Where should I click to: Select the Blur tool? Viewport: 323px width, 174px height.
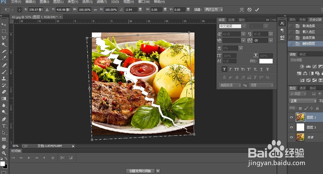[4, 105]
